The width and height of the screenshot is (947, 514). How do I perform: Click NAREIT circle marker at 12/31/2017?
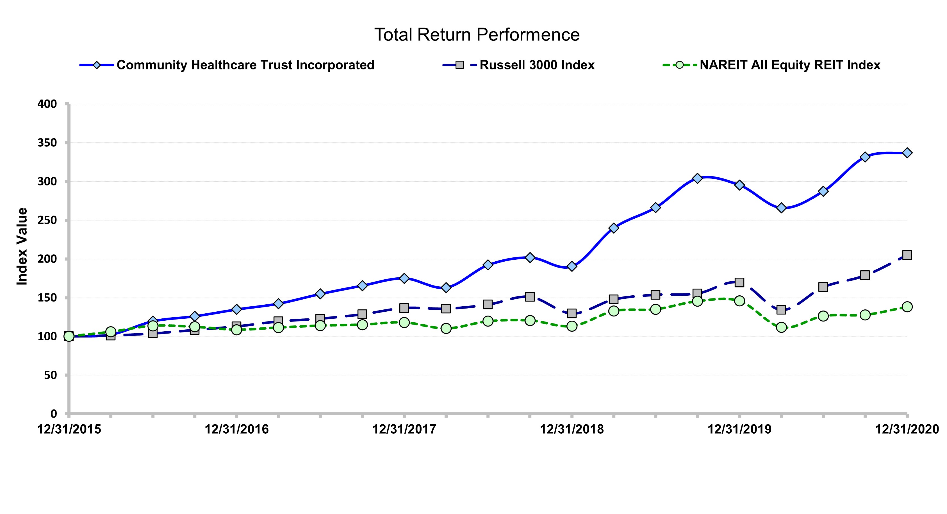coord(404,322)
